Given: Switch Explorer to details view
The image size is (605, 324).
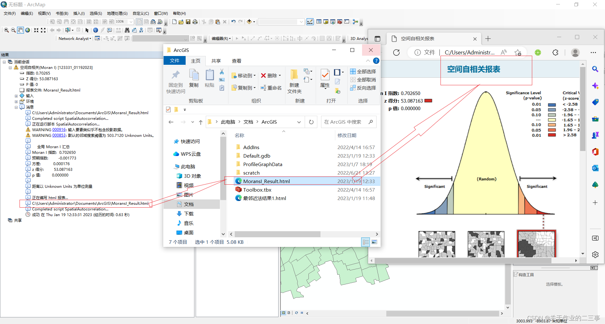Looking at the screenshot, I should [x=366, y=242].
